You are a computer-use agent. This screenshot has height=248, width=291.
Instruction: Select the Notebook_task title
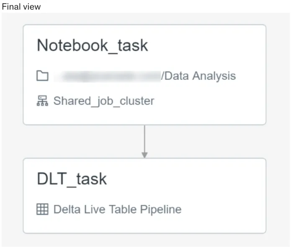[x=93, y=46]
